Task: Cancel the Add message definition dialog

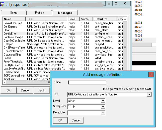Action: click(x=76, y=120)
